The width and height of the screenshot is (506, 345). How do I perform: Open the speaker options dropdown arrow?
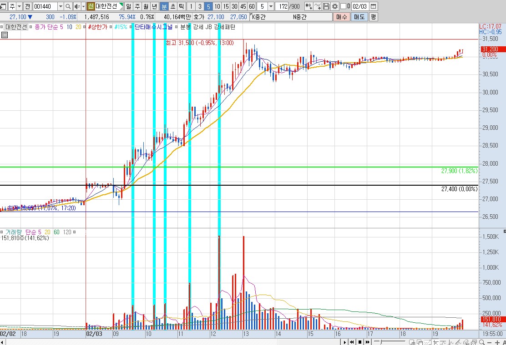[x=83, y=6]
